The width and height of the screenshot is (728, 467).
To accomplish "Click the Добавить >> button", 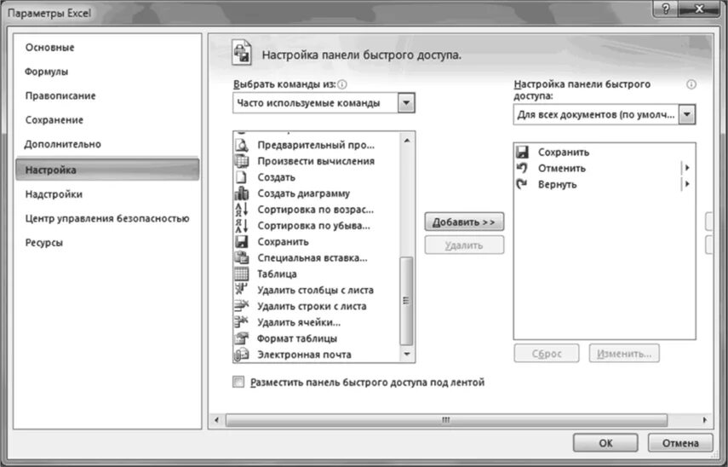I will pyautogui.click(x=464, y=222).
